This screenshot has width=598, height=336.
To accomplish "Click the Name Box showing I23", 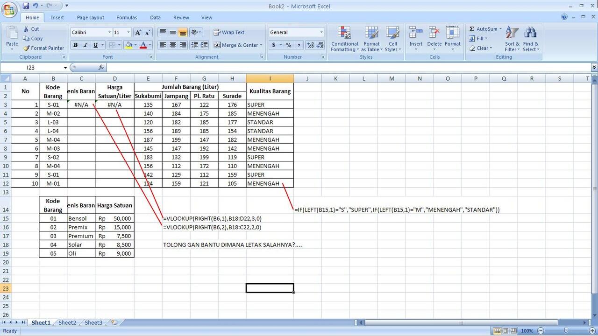I will click(x=32, y=68).
